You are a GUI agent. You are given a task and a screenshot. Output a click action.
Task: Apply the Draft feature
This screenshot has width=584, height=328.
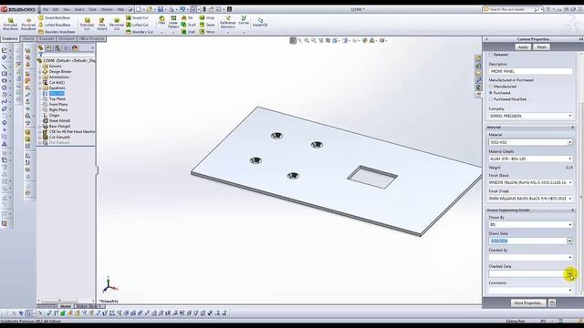tap(189, 25)
